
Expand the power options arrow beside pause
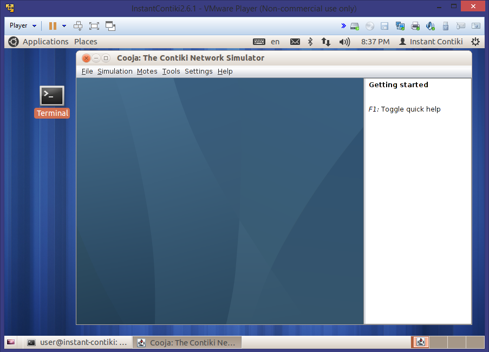click(x=64, y=26)
